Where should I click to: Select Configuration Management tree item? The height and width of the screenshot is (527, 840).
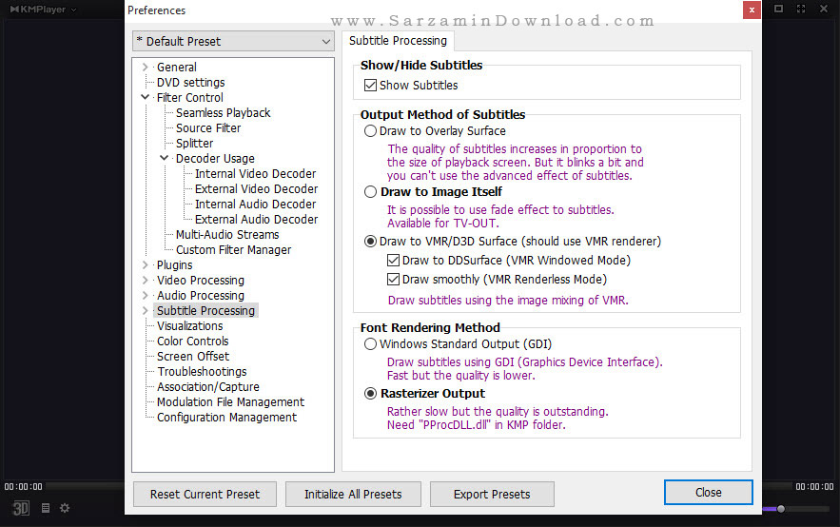point(226,418)
